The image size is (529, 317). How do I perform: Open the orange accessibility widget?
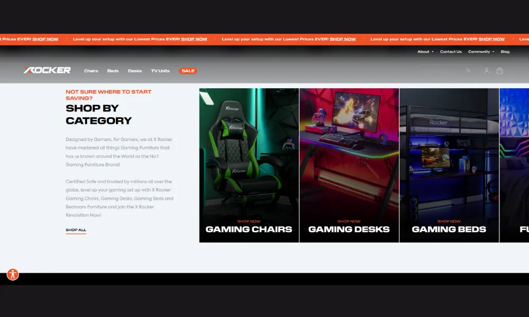click(13, 275)
